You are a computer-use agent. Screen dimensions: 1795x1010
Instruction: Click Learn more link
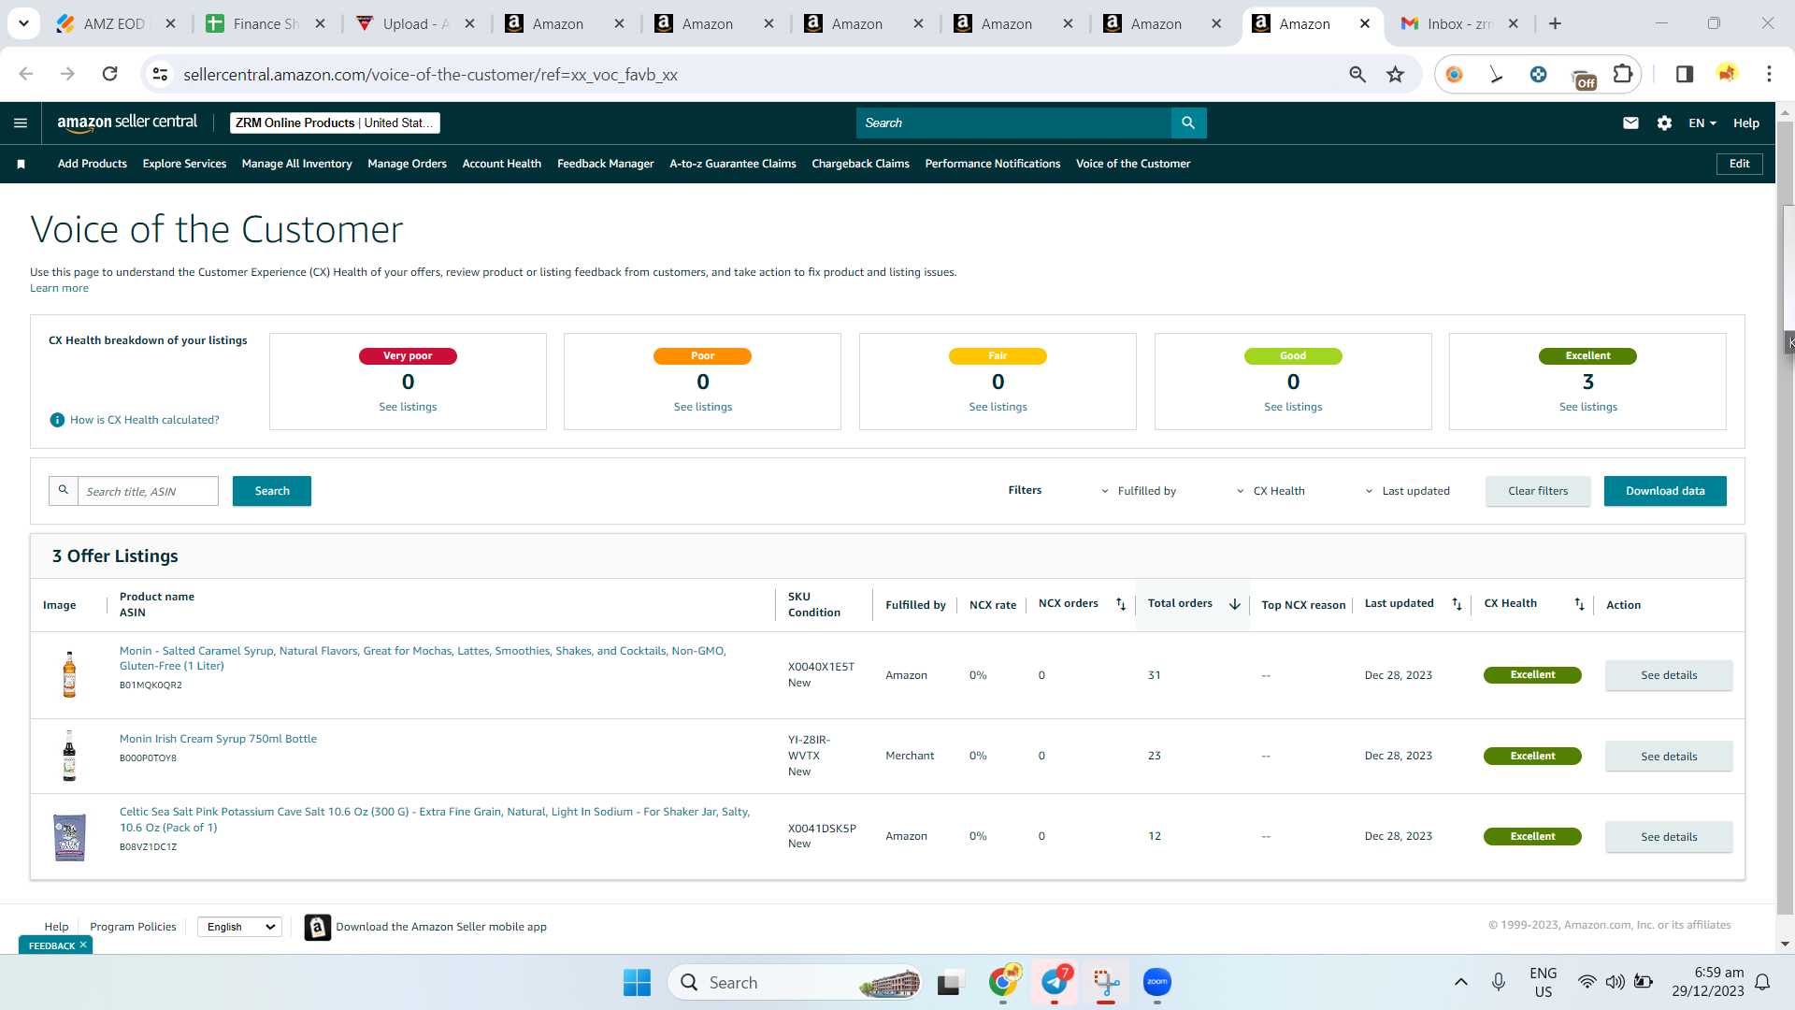[59, 288]
